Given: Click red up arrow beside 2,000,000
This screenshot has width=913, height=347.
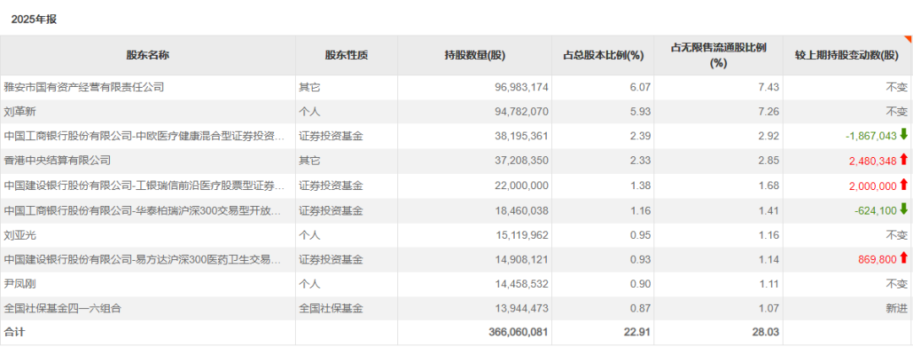Looking at the screenshot, I should click(903, 185).
